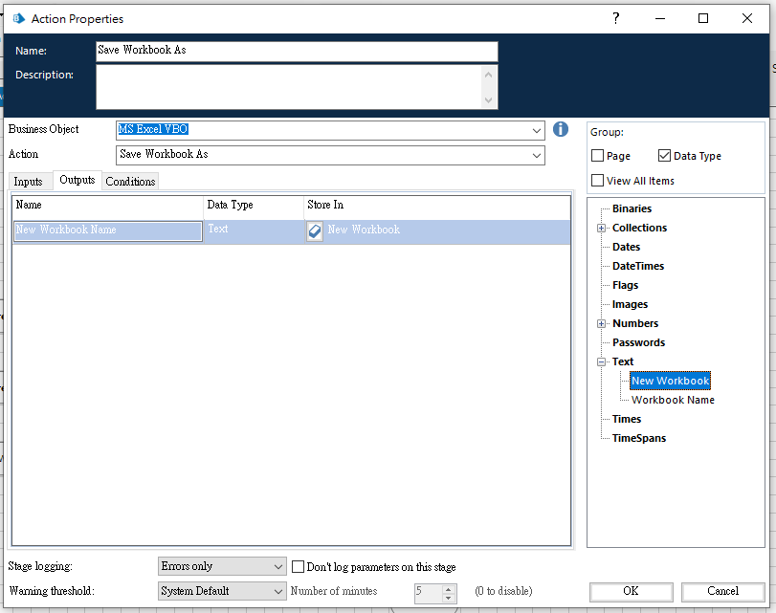Click the Description scrollbar down arrow
Viewport: 776px width, 613px height.
pyautogui.click(x=488, y=100)
